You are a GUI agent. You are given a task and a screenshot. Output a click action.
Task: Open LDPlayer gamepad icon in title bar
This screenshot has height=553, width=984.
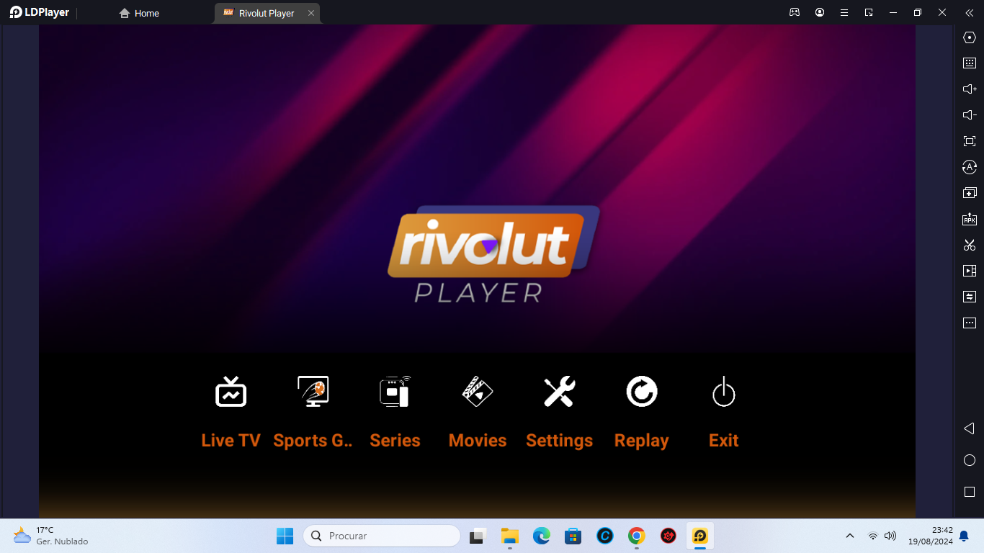click(x=795, y=12)
